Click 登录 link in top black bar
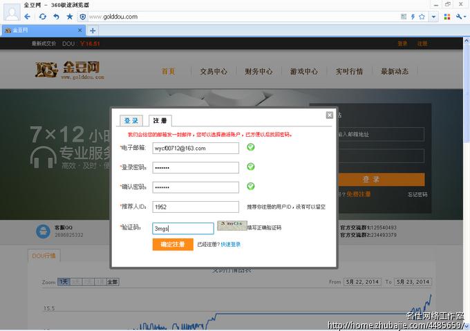This screenshot has height=331, width=470. tap(402, 44)
